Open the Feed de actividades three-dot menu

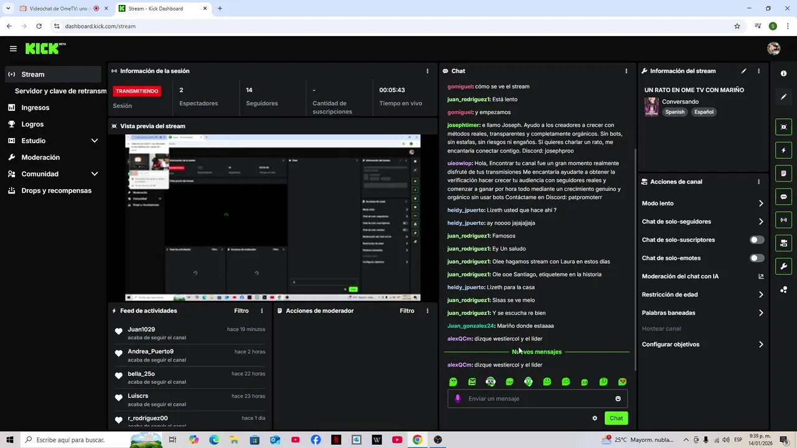(262, 310)
